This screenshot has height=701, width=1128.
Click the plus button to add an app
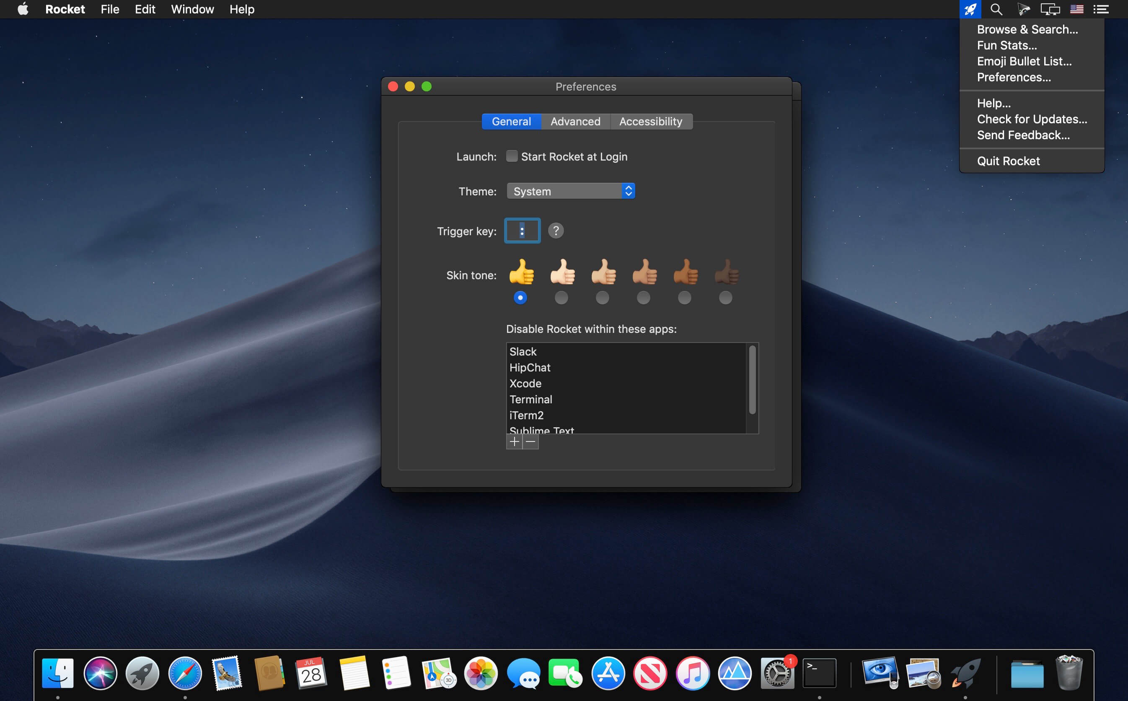[514, 442]
